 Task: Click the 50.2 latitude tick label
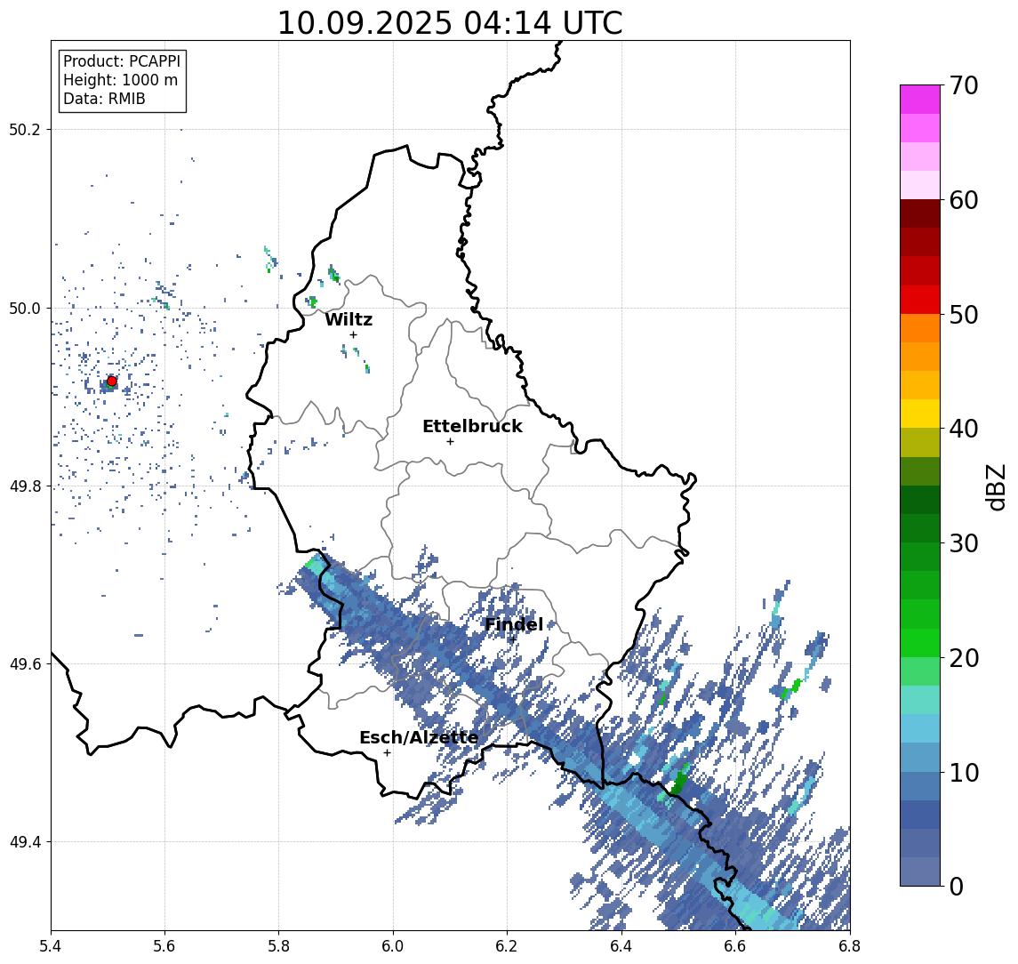[25, 129]
